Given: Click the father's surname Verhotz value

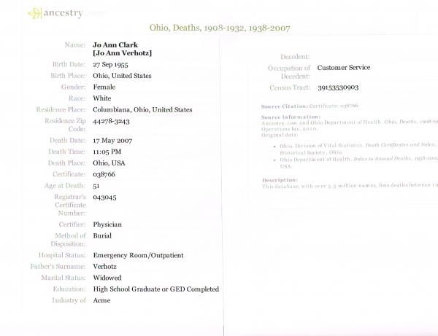Looking at the screenshot, I should pos(107,267).
